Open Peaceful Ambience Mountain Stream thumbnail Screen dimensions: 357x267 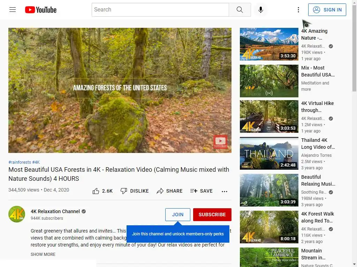coord(269,257)
